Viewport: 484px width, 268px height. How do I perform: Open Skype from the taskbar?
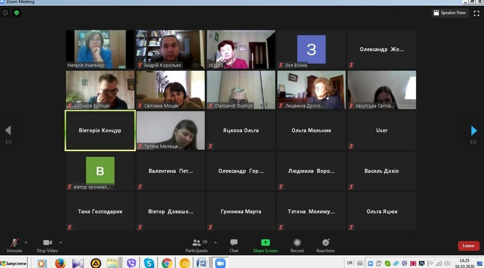tap(149, 263)
